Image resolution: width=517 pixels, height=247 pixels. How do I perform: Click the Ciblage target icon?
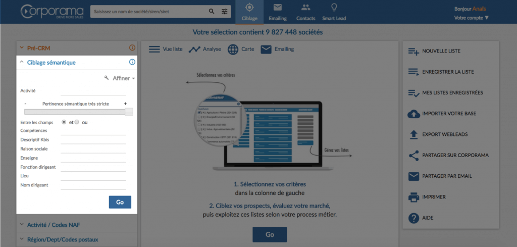click(249, 7)
